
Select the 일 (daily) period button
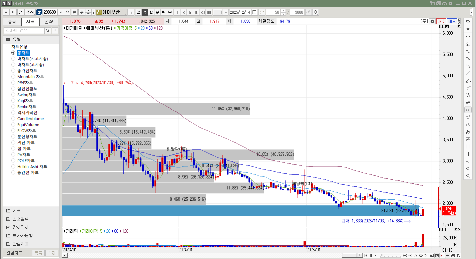tap(138, 12)
